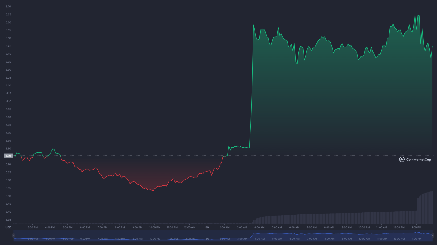Click the CoinMarketCap watermark text

pos(419,159)
